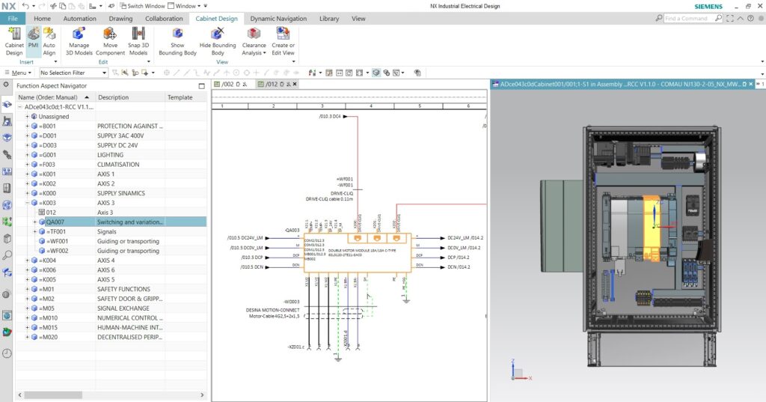
Task: Sort by the Name (Order: Manual) column header
Action: [48, 97]
